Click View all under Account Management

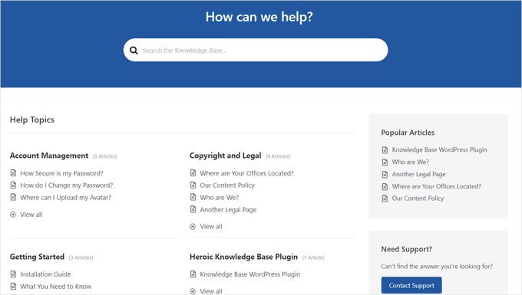point(31,215)
